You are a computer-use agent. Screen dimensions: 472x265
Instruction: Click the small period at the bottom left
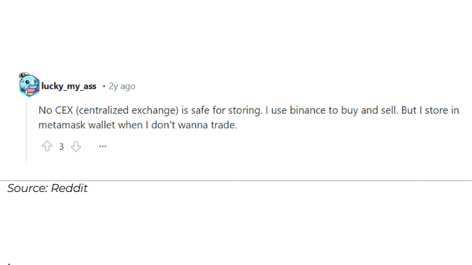(9, 263)
